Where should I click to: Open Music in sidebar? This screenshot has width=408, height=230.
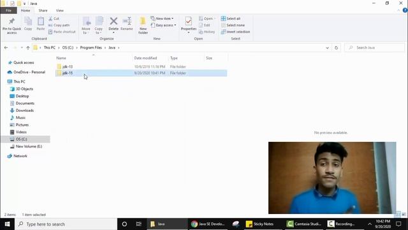20,118
